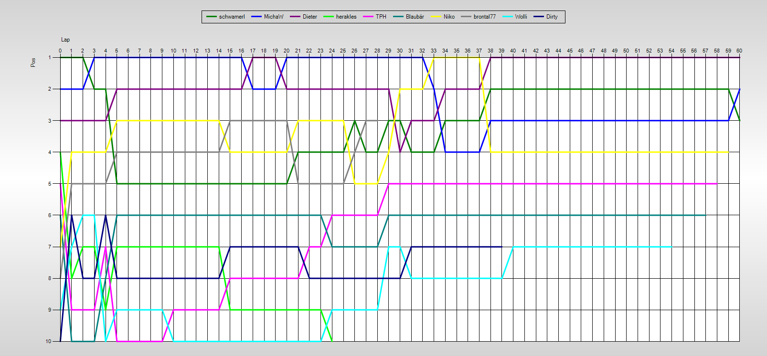
Task: Select the Dieter name in the legend
Action: click(310, 17)
